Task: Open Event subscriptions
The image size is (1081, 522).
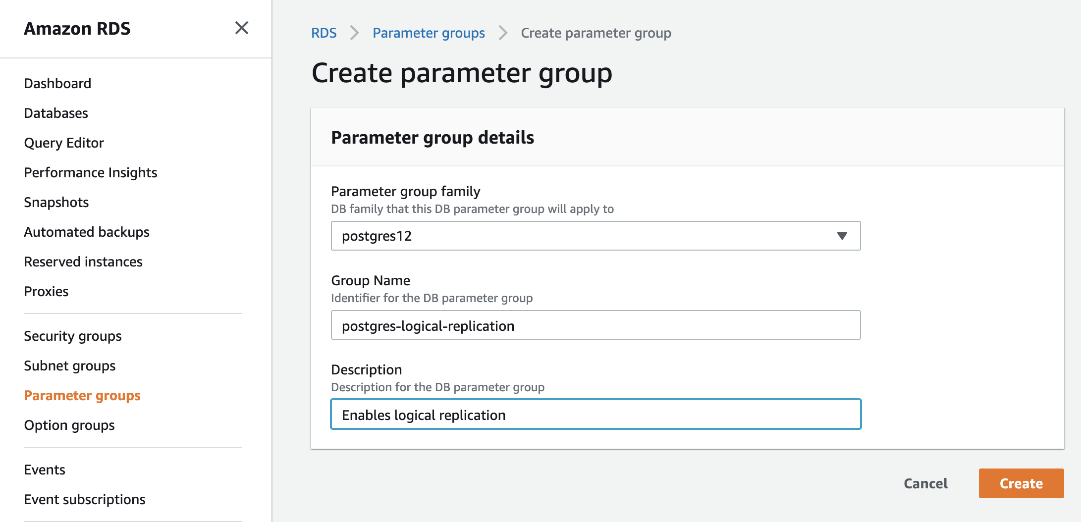Action: pyautogui.click(x=84, y=499)
